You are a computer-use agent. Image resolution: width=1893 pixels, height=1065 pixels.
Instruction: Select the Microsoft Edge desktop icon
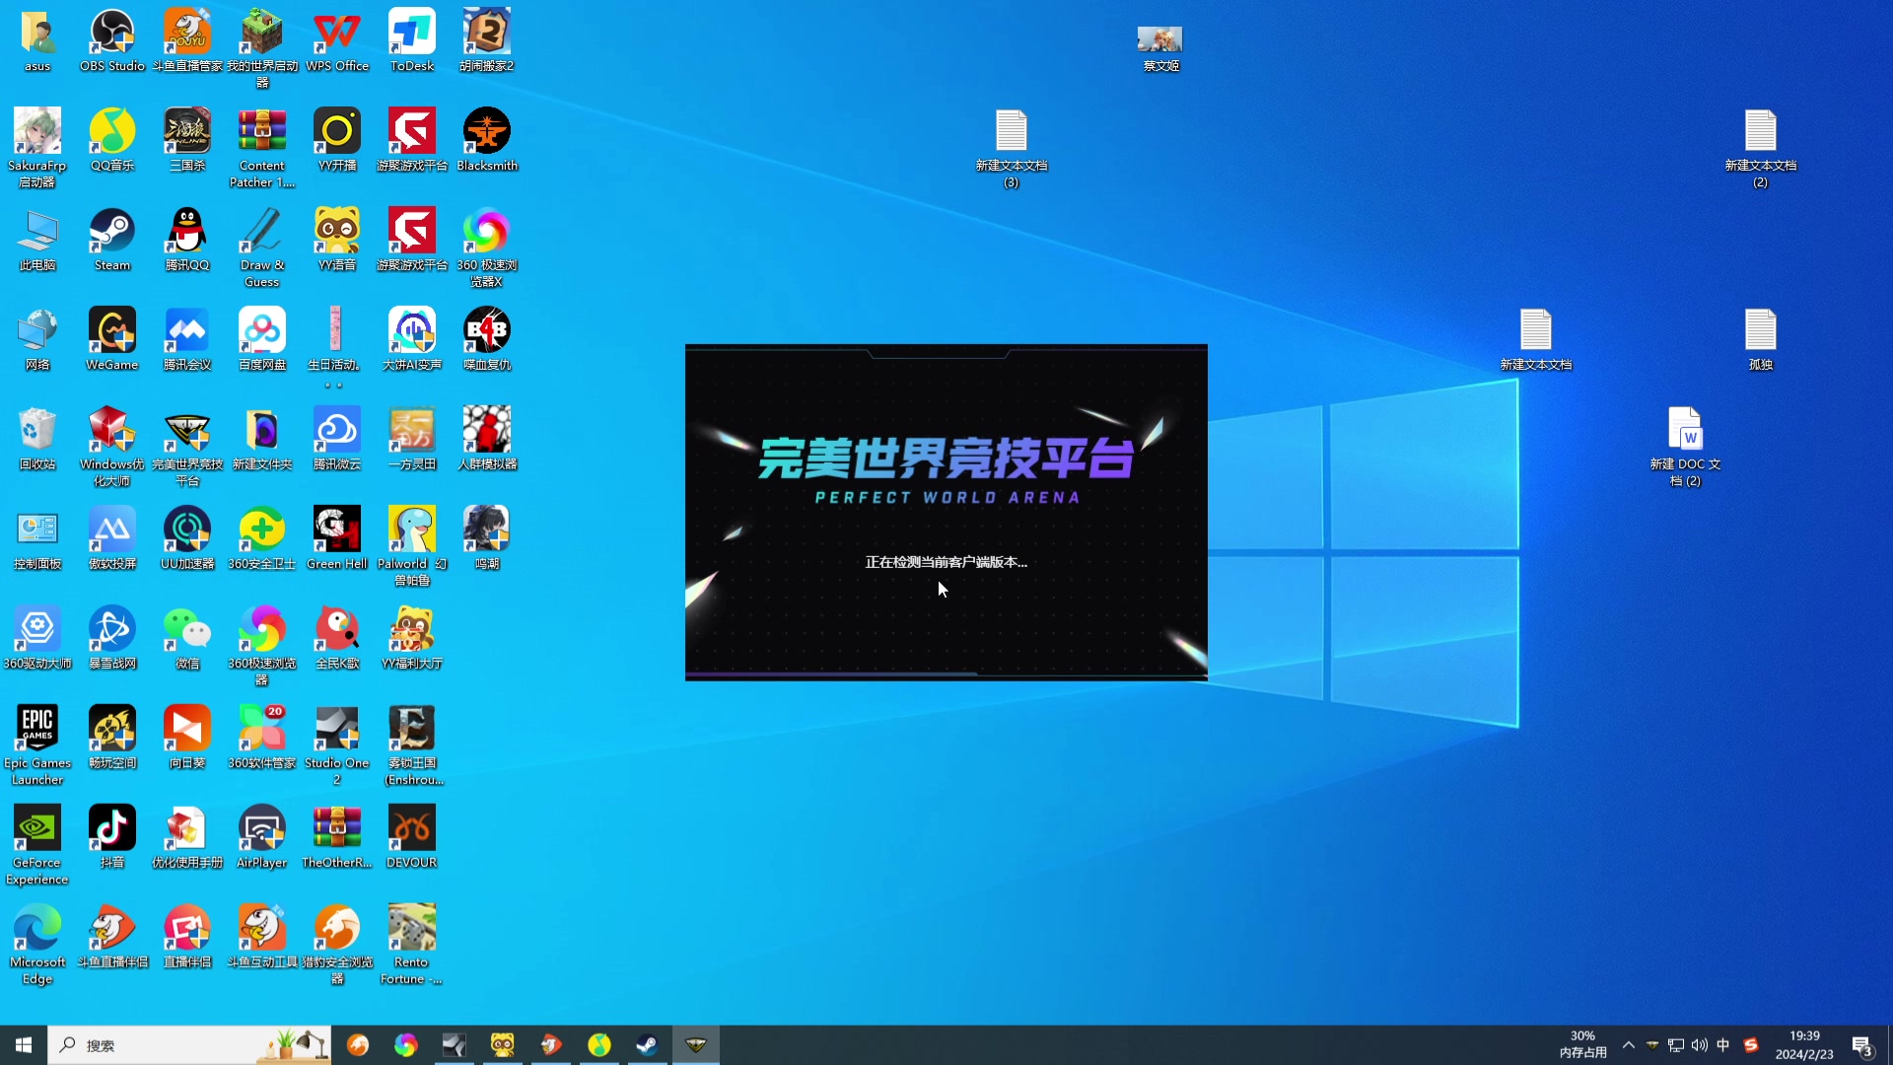[x=37, y=945]
